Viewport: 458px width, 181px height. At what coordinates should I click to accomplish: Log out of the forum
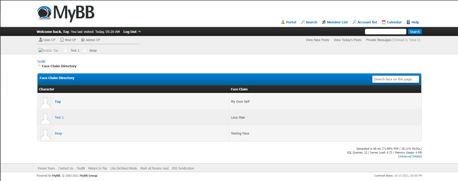point(130,32)
